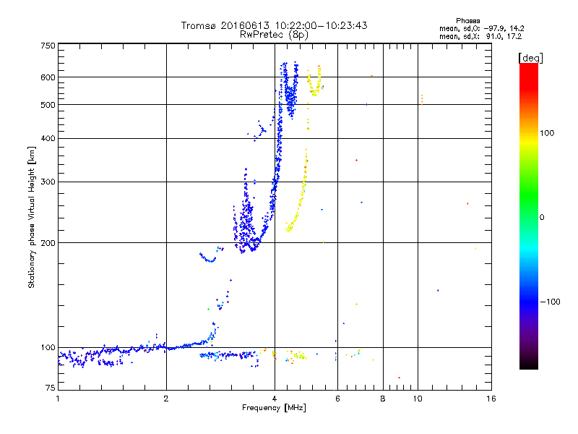Click the y-axis tick label '500'
Viewport: 578px width, 434px height.
(x=48, y=105)
